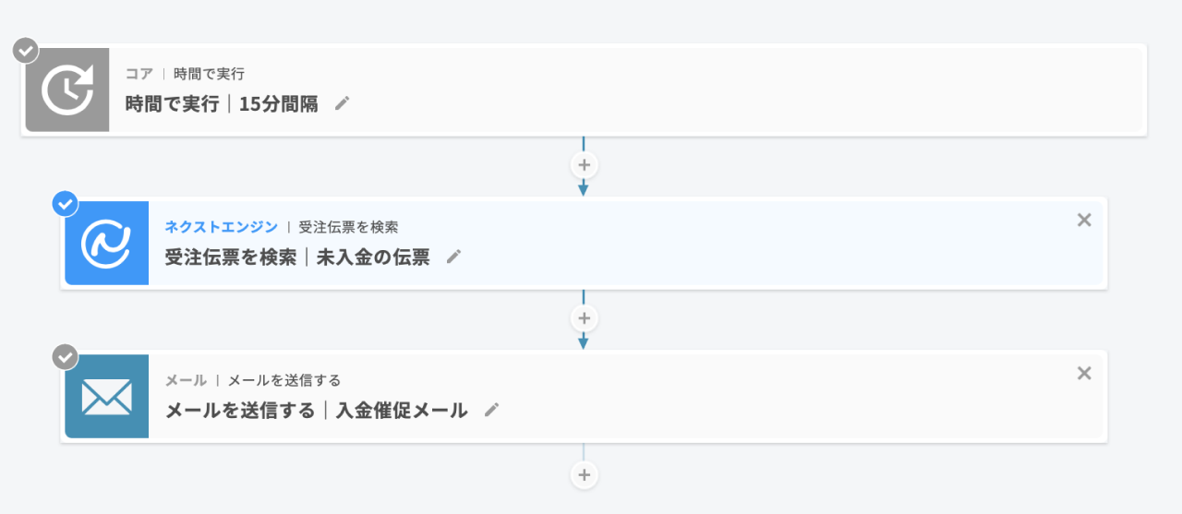Image resolution: width=1182 pixels, height=514 pixels.
Task: Open the 時間で実行｜15分間隔 step title
Action: [222, 104]
